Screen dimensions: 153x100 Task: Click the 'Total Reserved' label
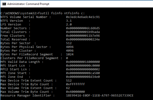pos(14,39)
